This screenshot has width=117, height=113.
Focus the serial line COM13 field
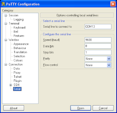point(98,27)
